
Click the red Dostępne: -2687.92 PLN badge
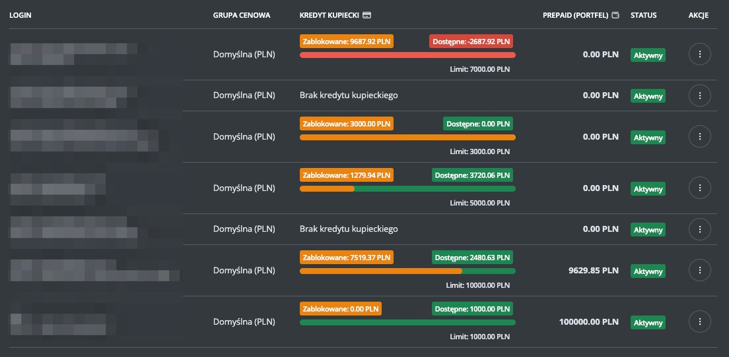coord(471,41)
